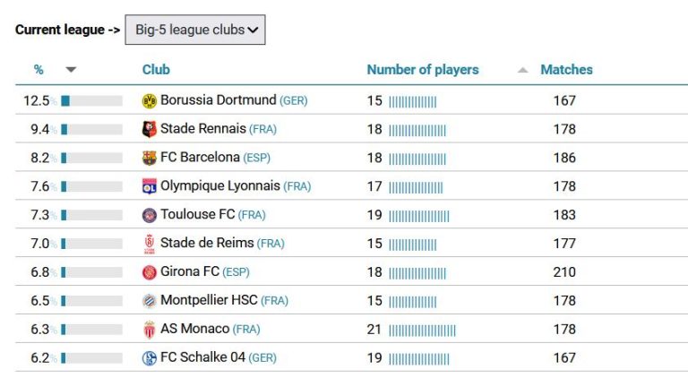Click Borussia Dortmund's 12.5% progress bar
688x378 pixels.
(91, 101)
